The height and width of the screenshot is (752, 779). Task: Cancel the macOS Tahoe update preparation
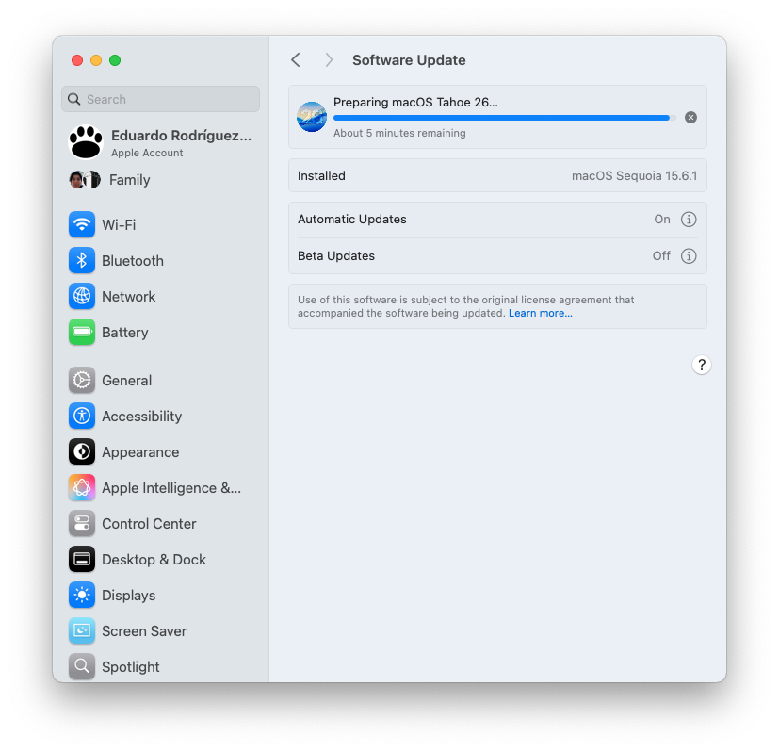click(690, 118)
